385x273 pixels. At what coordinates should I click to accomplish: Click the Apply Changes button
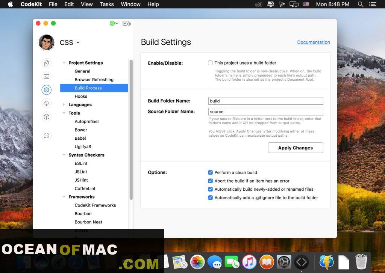[296, 148]
